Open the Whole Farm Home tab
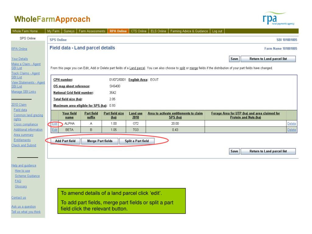The image size is (312, 234). click(25, 31)
